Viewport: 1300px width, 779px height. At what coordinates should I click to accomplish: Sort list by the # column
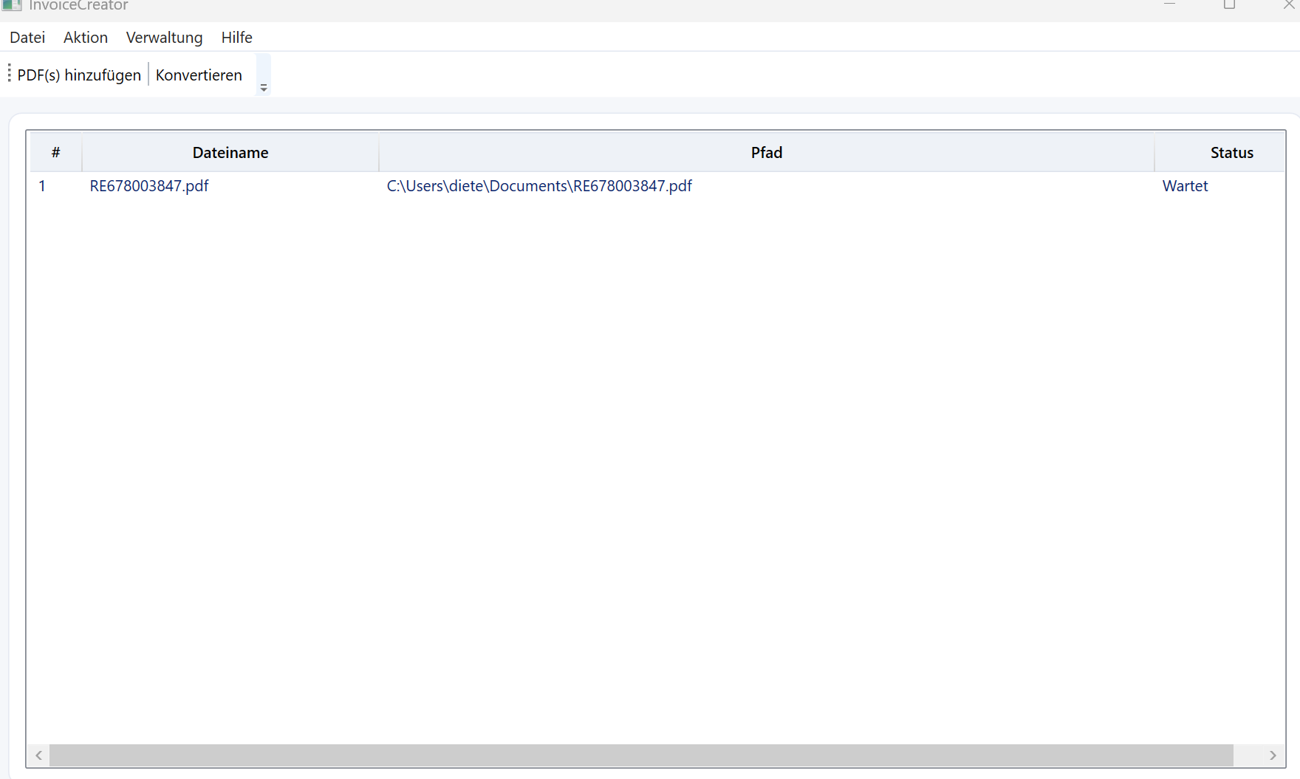pyautogui.click(x=55, y=152)
